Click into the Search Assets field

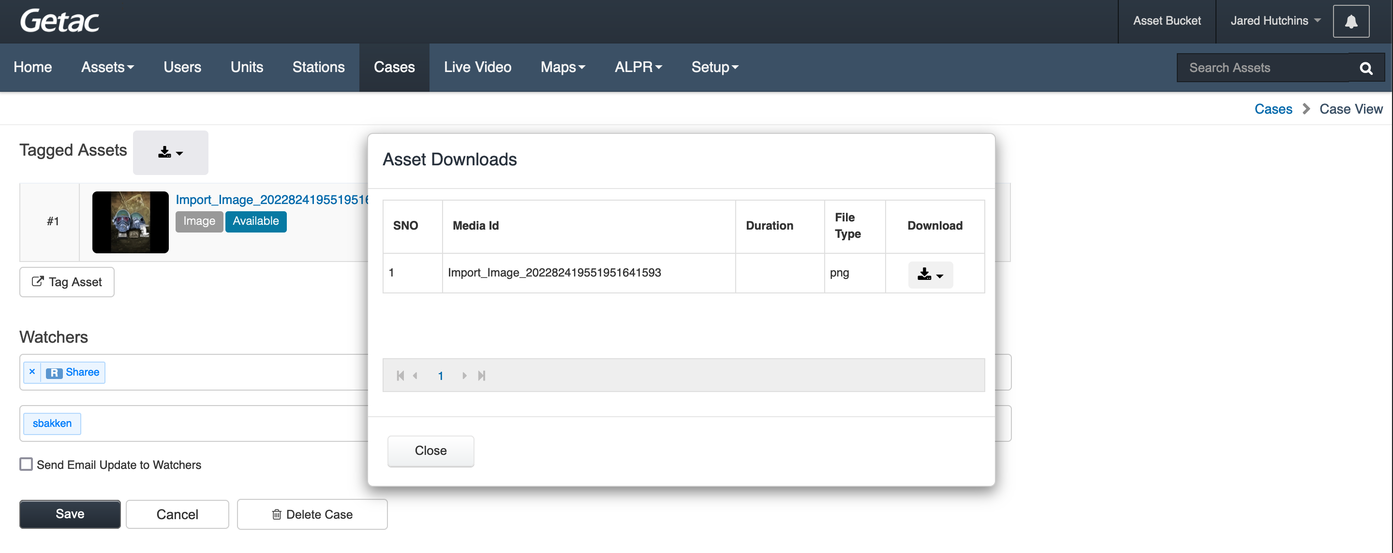tap(1263, 68)
